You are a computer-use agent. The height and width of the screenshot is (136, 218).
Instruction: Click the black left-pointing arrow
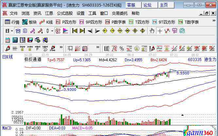(90, 31)
